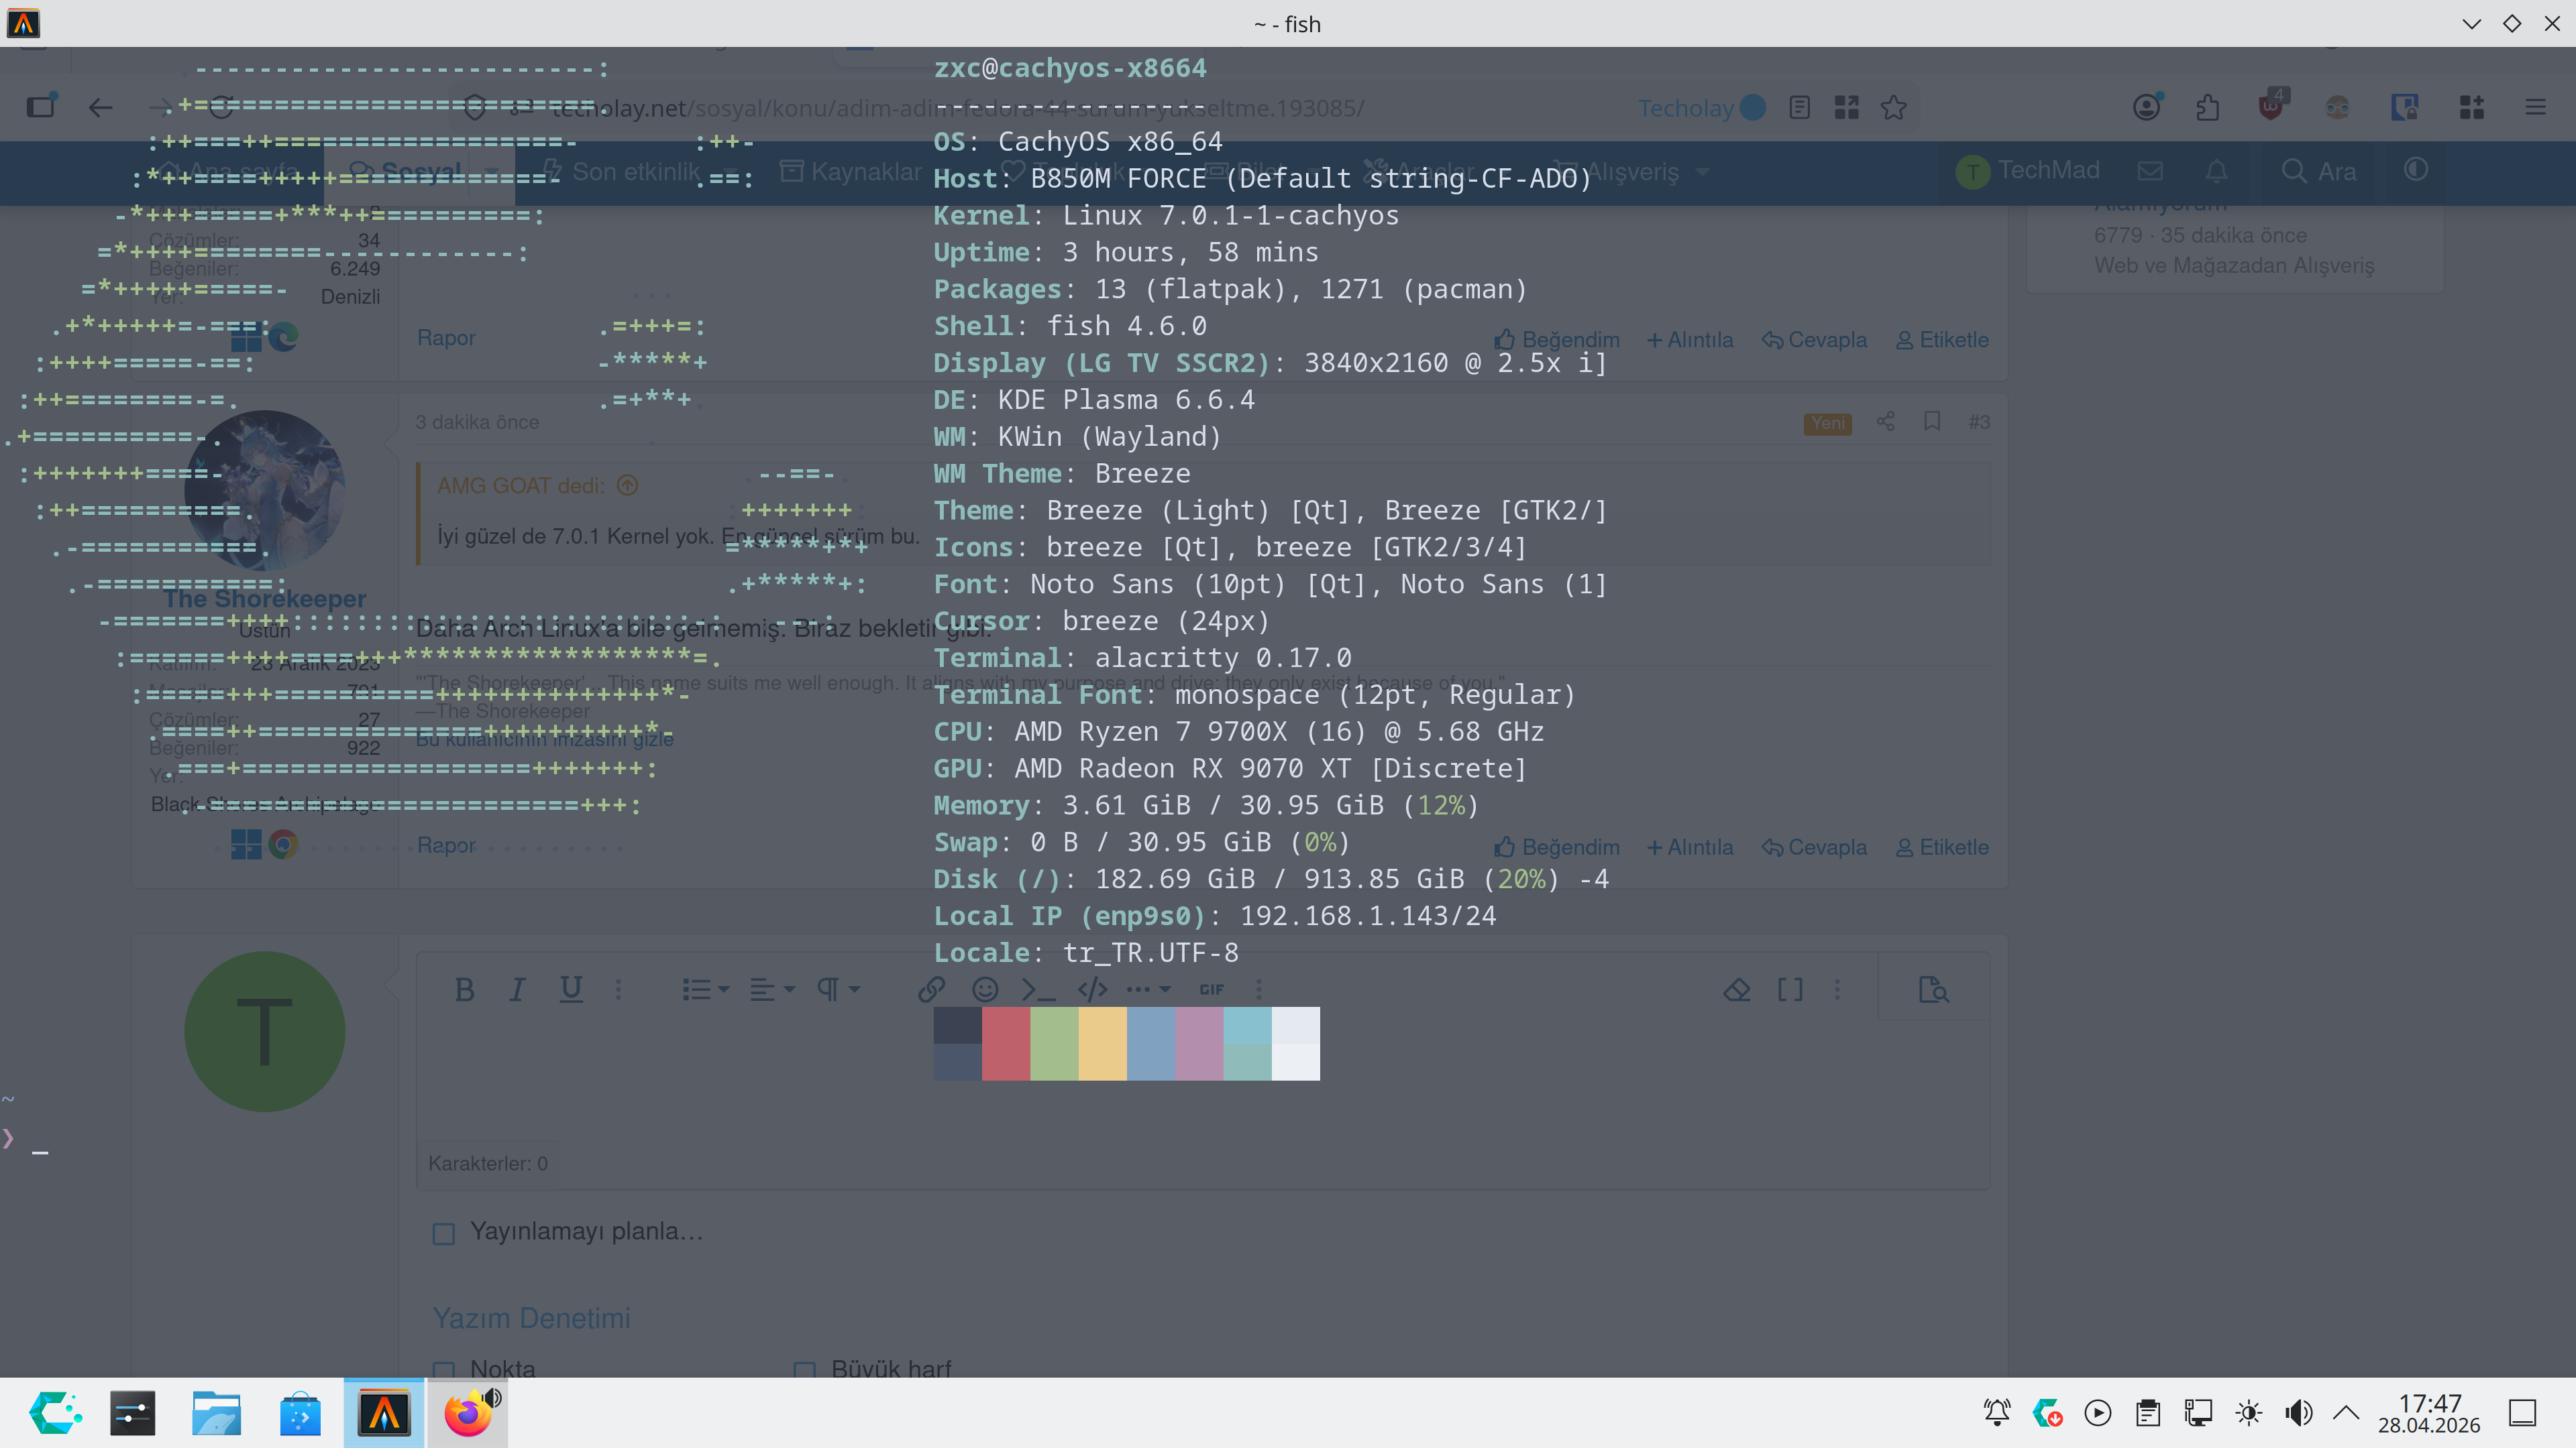Open more options after Underline button

(x=618, y=989)
